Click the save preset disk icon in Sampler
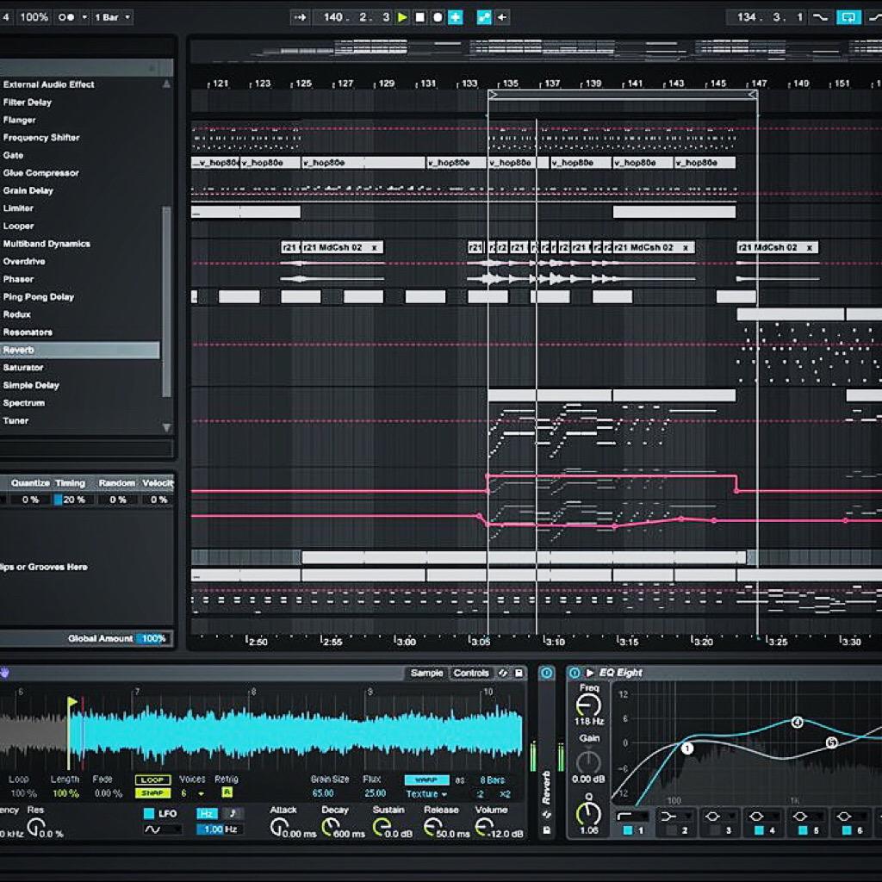This screenshot has width=882, height=882. (519, 673)
